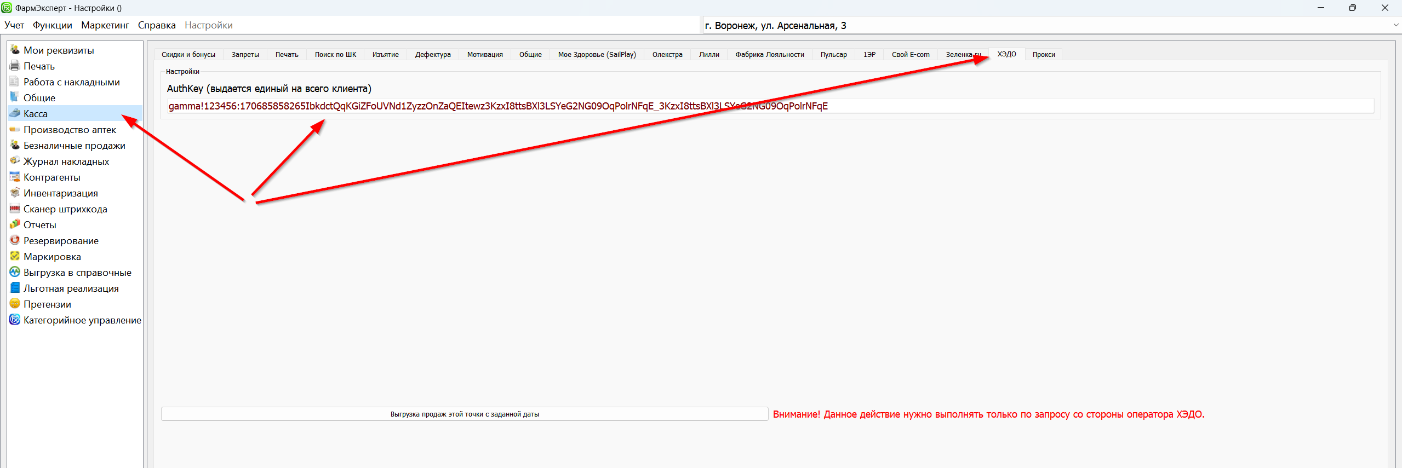1402x468 pixels.
Task: Click the Резервирование icon in sidebar
Action: 15,240
